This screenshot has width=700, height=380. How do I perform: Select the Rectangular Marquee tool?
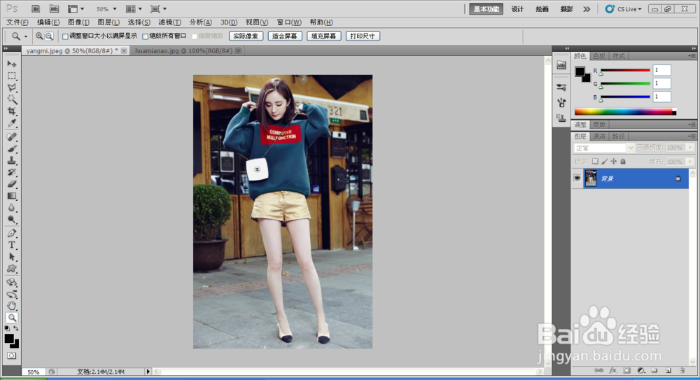tap(12, 76)
